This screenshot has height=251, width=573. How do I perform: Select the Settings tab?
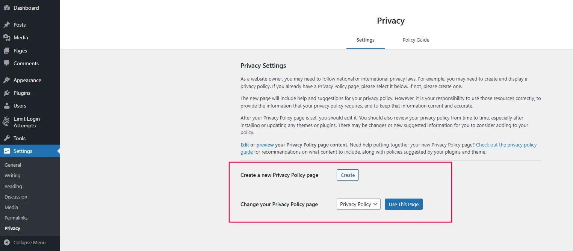pyautogui.click(x=365, y=40)
